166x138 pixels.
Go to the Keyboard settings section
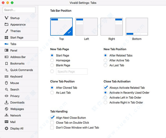[19, 76]
